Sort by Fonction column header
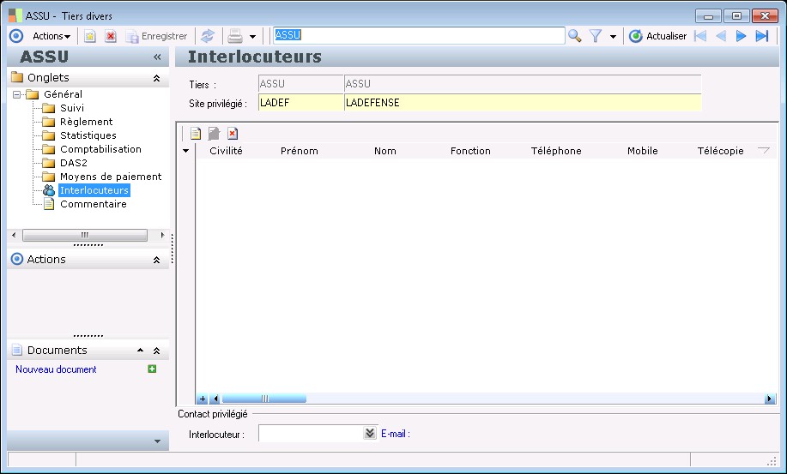 point(470,151)
